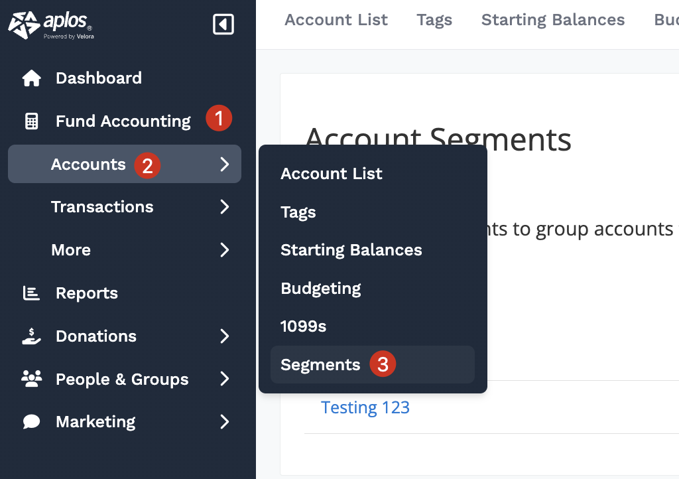Select Segments in the flyout menu
The height and width of the screenshot is (479, 679).
(320, 364)
